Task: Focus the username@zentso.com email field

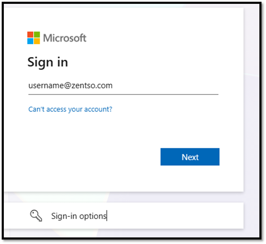Action: pos(122,86)
